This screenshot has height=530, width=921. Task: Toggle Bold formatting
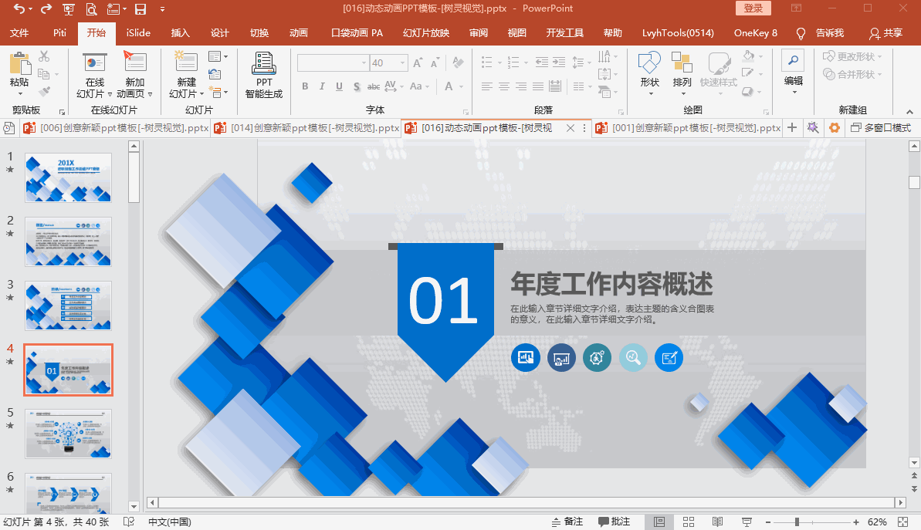pos(305,86)
